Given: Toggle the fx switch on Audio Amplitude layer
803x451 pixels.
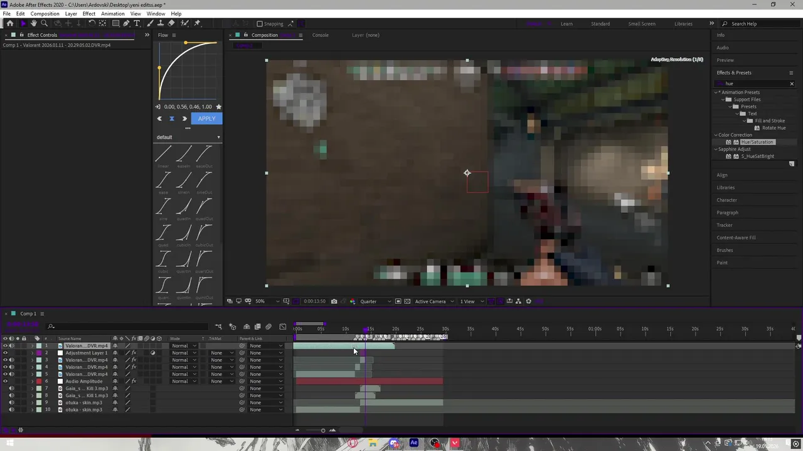Looking at the screenshot, I should coord(134,381).
